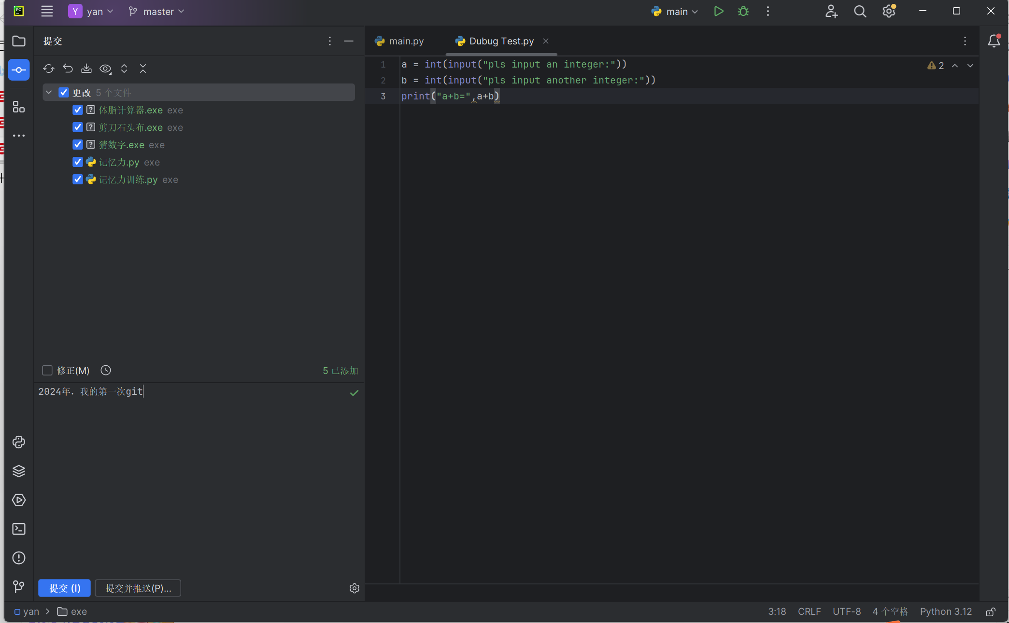The width and height of the screenshot is (1009, 623).
Task: Open the Python Packages layers icon
Action: point(19,471)
